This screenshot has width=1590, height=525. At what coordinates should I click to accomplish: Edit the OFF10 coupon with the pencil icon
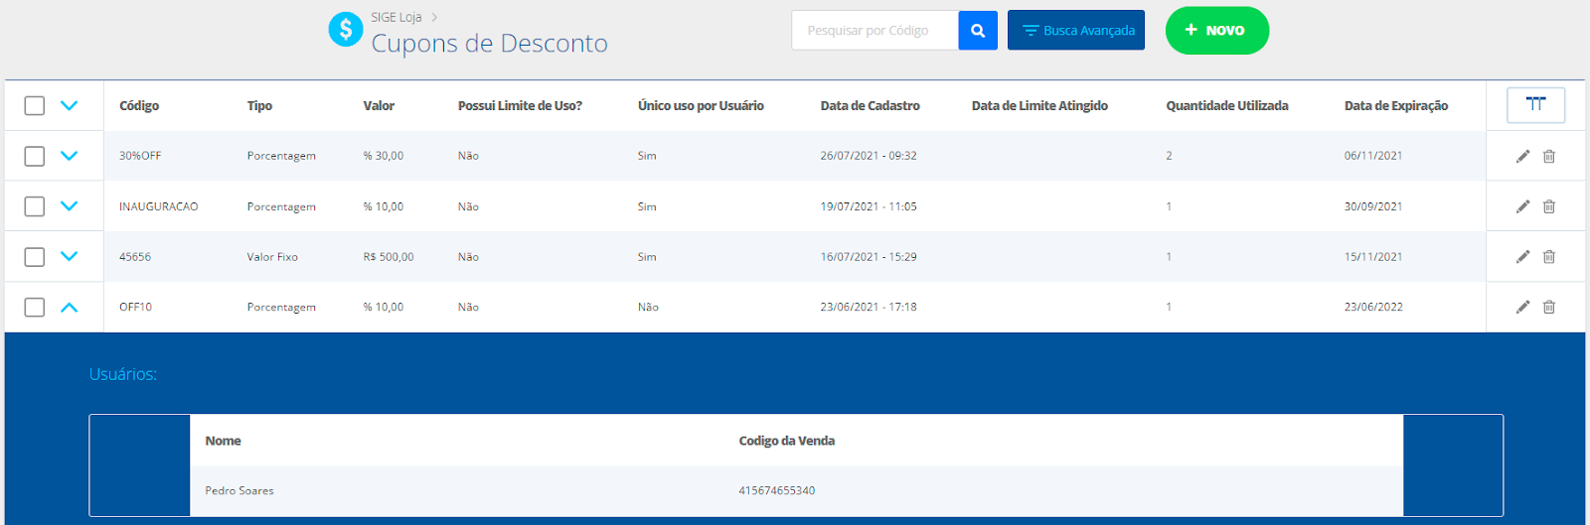(x=1522, y=307)
